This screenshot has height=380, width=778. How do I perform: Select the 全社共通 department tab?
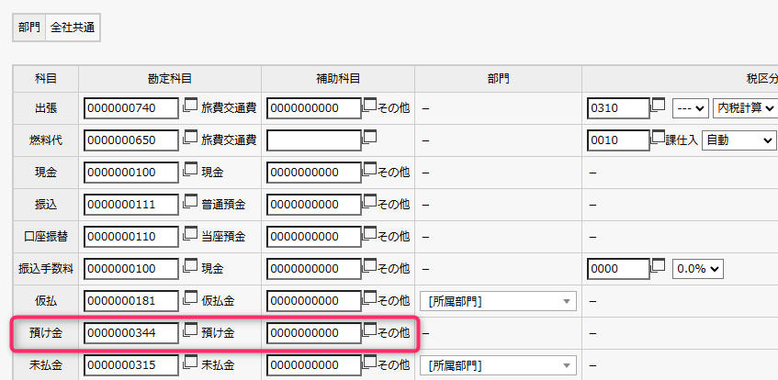[x=73, y=28]
